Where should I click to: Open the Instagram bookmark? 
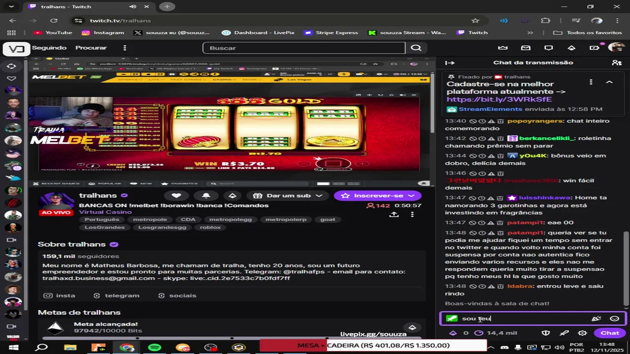point(103,32)
